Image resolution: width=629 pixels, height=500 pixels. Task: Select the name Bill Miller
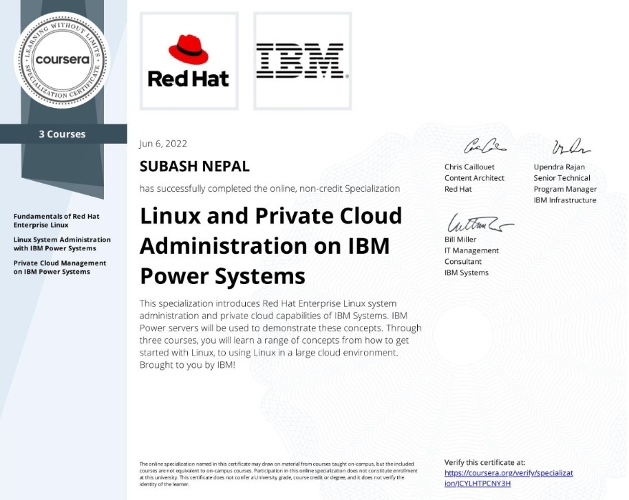[x=460, y=239]
